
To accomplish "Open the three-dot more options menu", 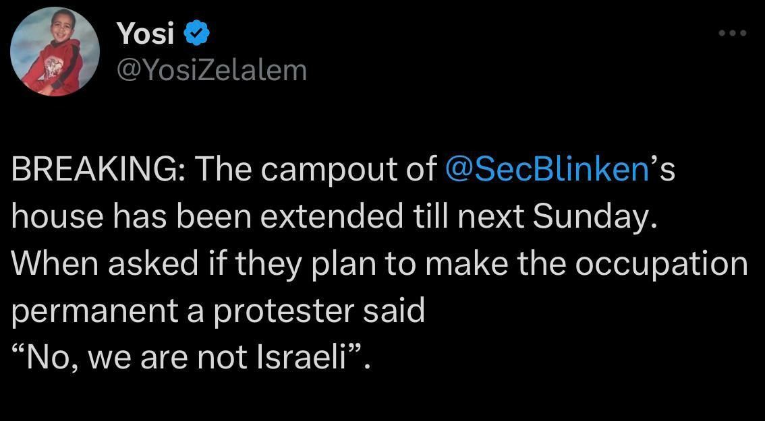I will point(733,34).
